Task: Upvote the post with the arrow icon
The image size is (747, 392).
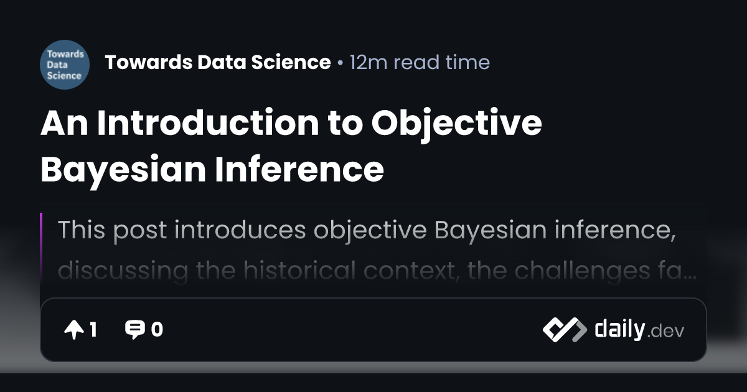Action: [x=74, y=330]
